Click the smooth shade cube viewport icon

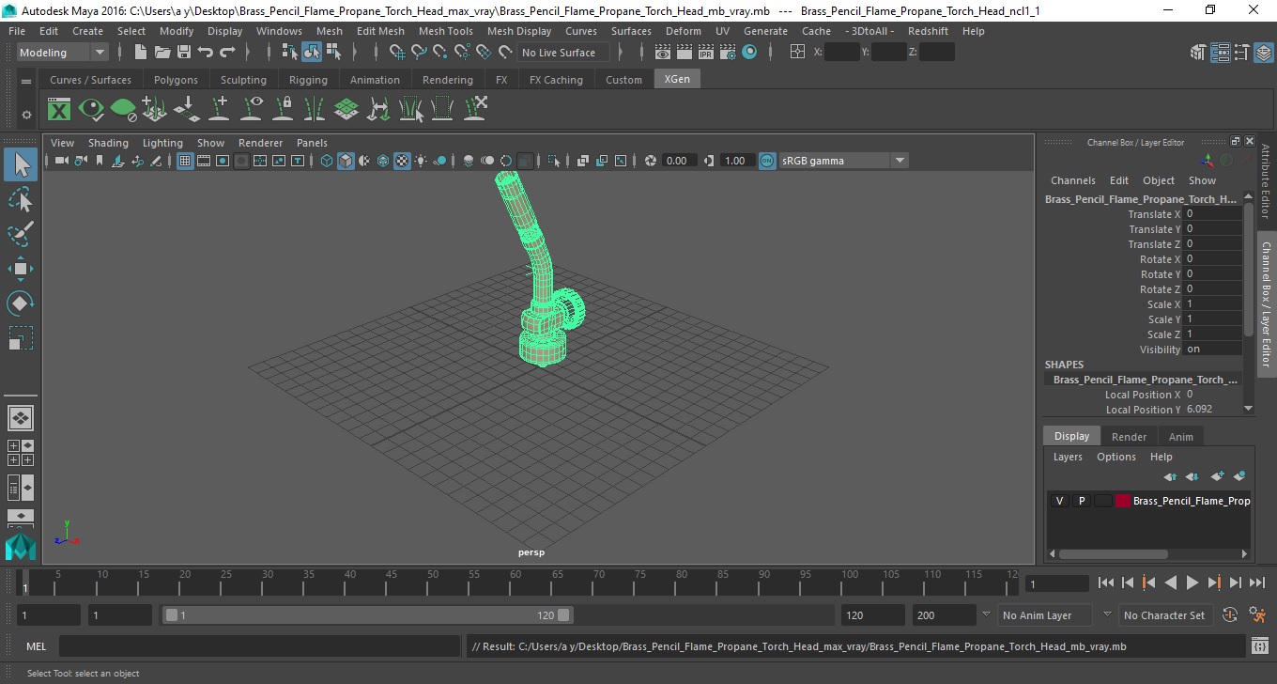pyautogui.click(x=346, y=161)
